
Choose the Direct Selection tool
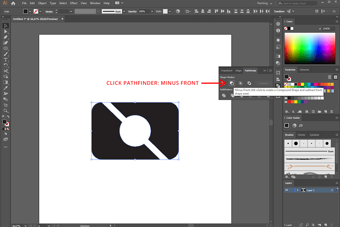[5, 31]
